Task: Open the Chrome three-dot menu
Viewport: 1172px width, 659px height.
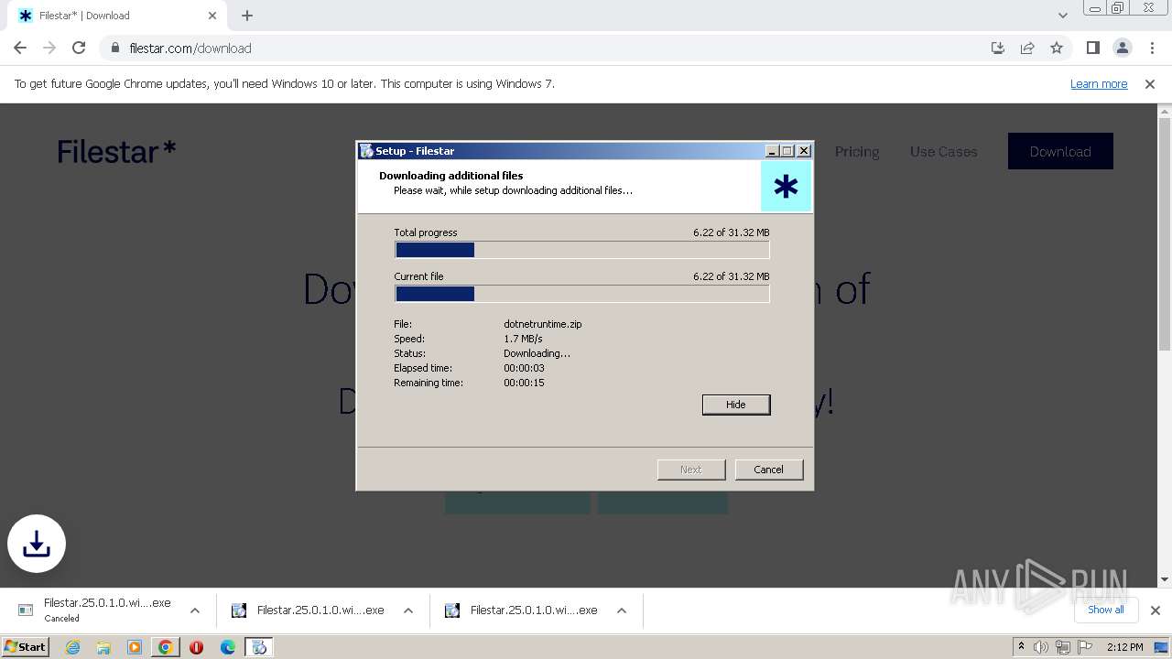Action: (1151, 48)
